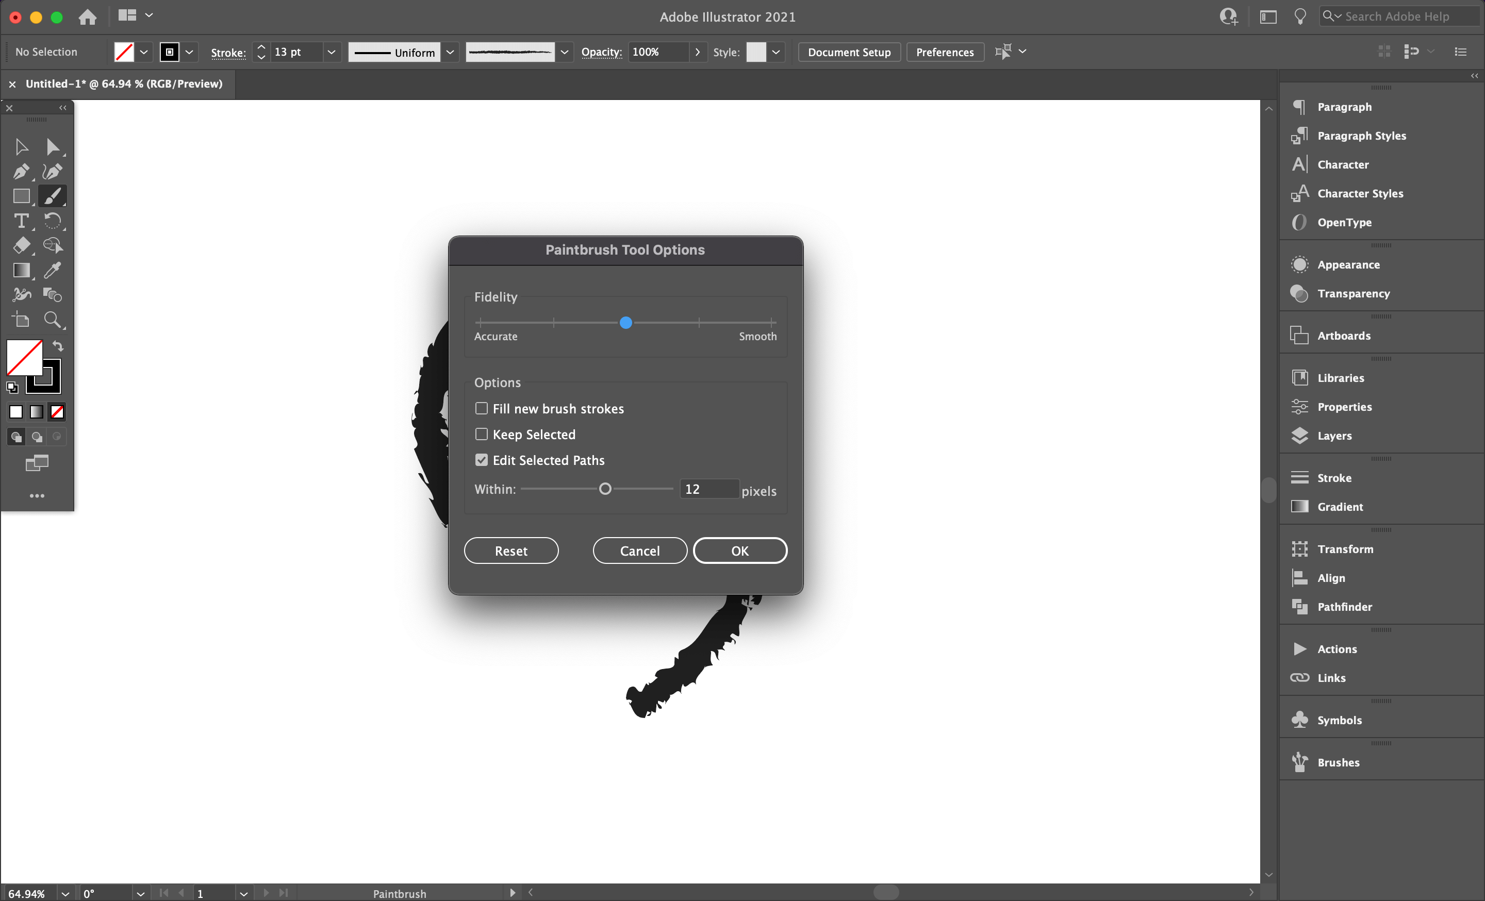This screenshot has width=1485, height=901.
Task: Open the Transparency panel
Action: (1353, 293)
